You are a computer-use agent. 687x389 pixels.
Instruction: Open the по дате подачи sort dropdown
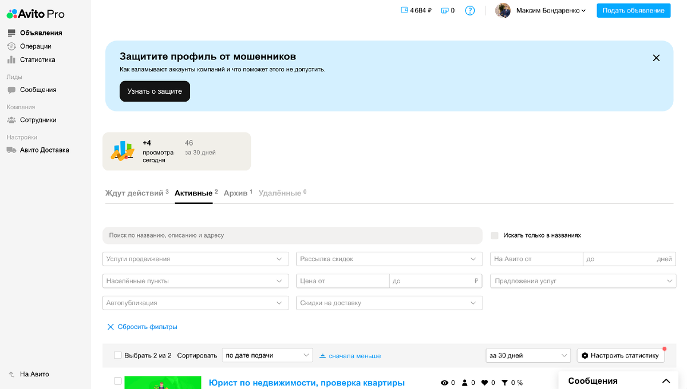tap(267, 355)
